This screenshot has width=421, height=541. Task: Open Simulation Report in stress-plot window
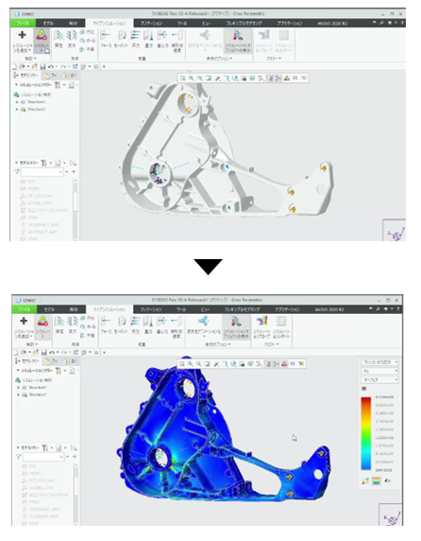pyautogui.click(x=281, y=322)
